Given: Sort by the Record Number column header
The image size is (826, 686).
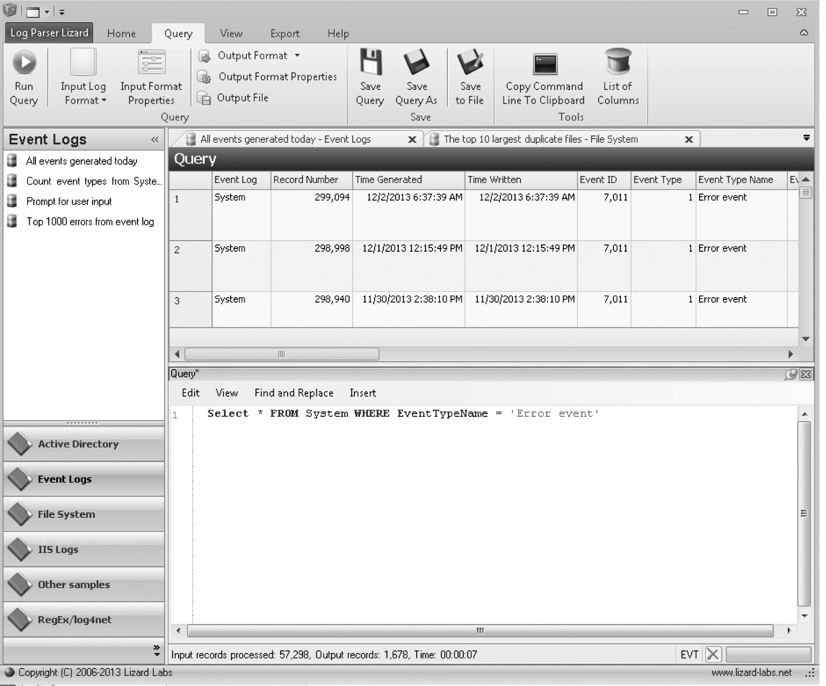Looking at the screenshot, I should (311, 180).
